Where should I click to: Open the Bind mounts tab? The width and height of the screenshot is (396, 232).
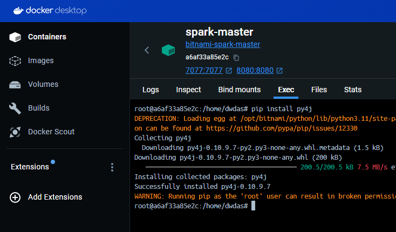(240, 90)
